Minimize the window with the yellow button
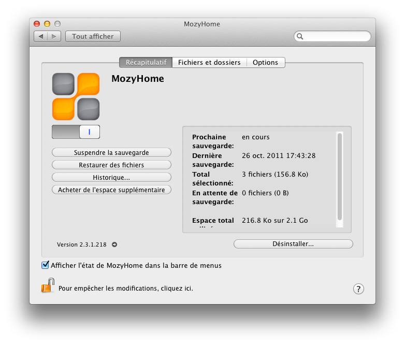 tap(47, 24)
